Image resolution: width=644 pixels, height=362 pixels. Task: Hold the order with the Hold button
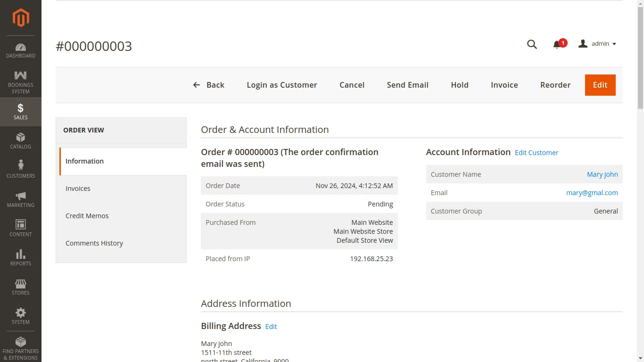click(460, 85)
